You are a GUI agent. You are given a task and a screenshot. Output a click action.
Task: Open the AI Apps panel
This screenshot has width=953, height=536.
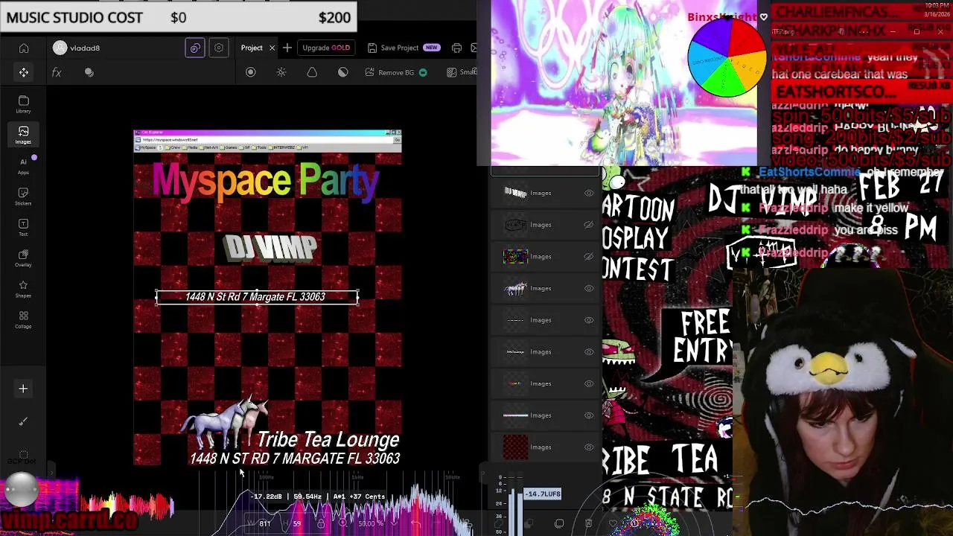23,166
